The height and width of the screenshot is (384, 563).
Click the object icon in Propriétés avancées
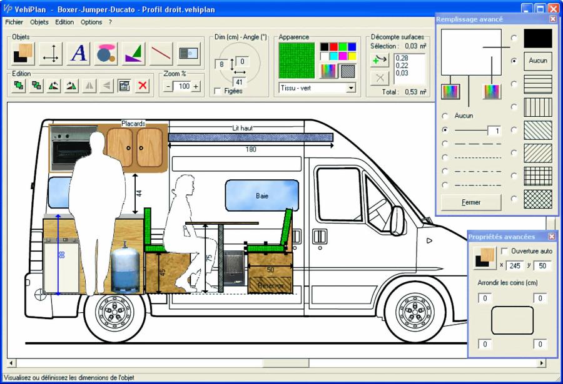click(x=485, y=258)
